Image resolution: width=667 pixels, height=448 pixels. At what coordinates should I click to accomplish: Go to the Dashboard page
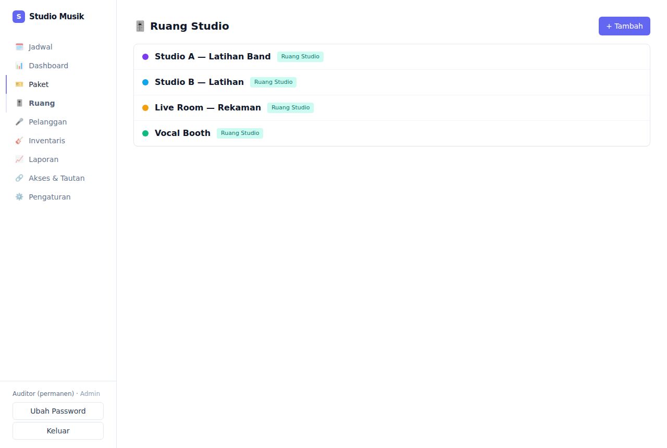tap(58, 66)
